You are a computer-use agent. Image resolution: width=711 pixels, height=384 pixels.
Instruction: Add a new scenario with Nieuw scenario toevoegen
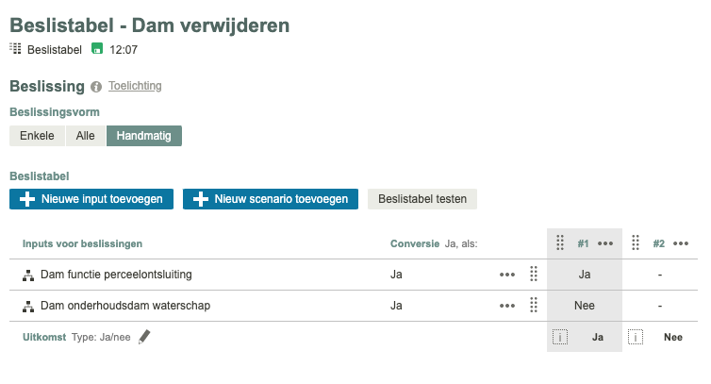point(271,199)
